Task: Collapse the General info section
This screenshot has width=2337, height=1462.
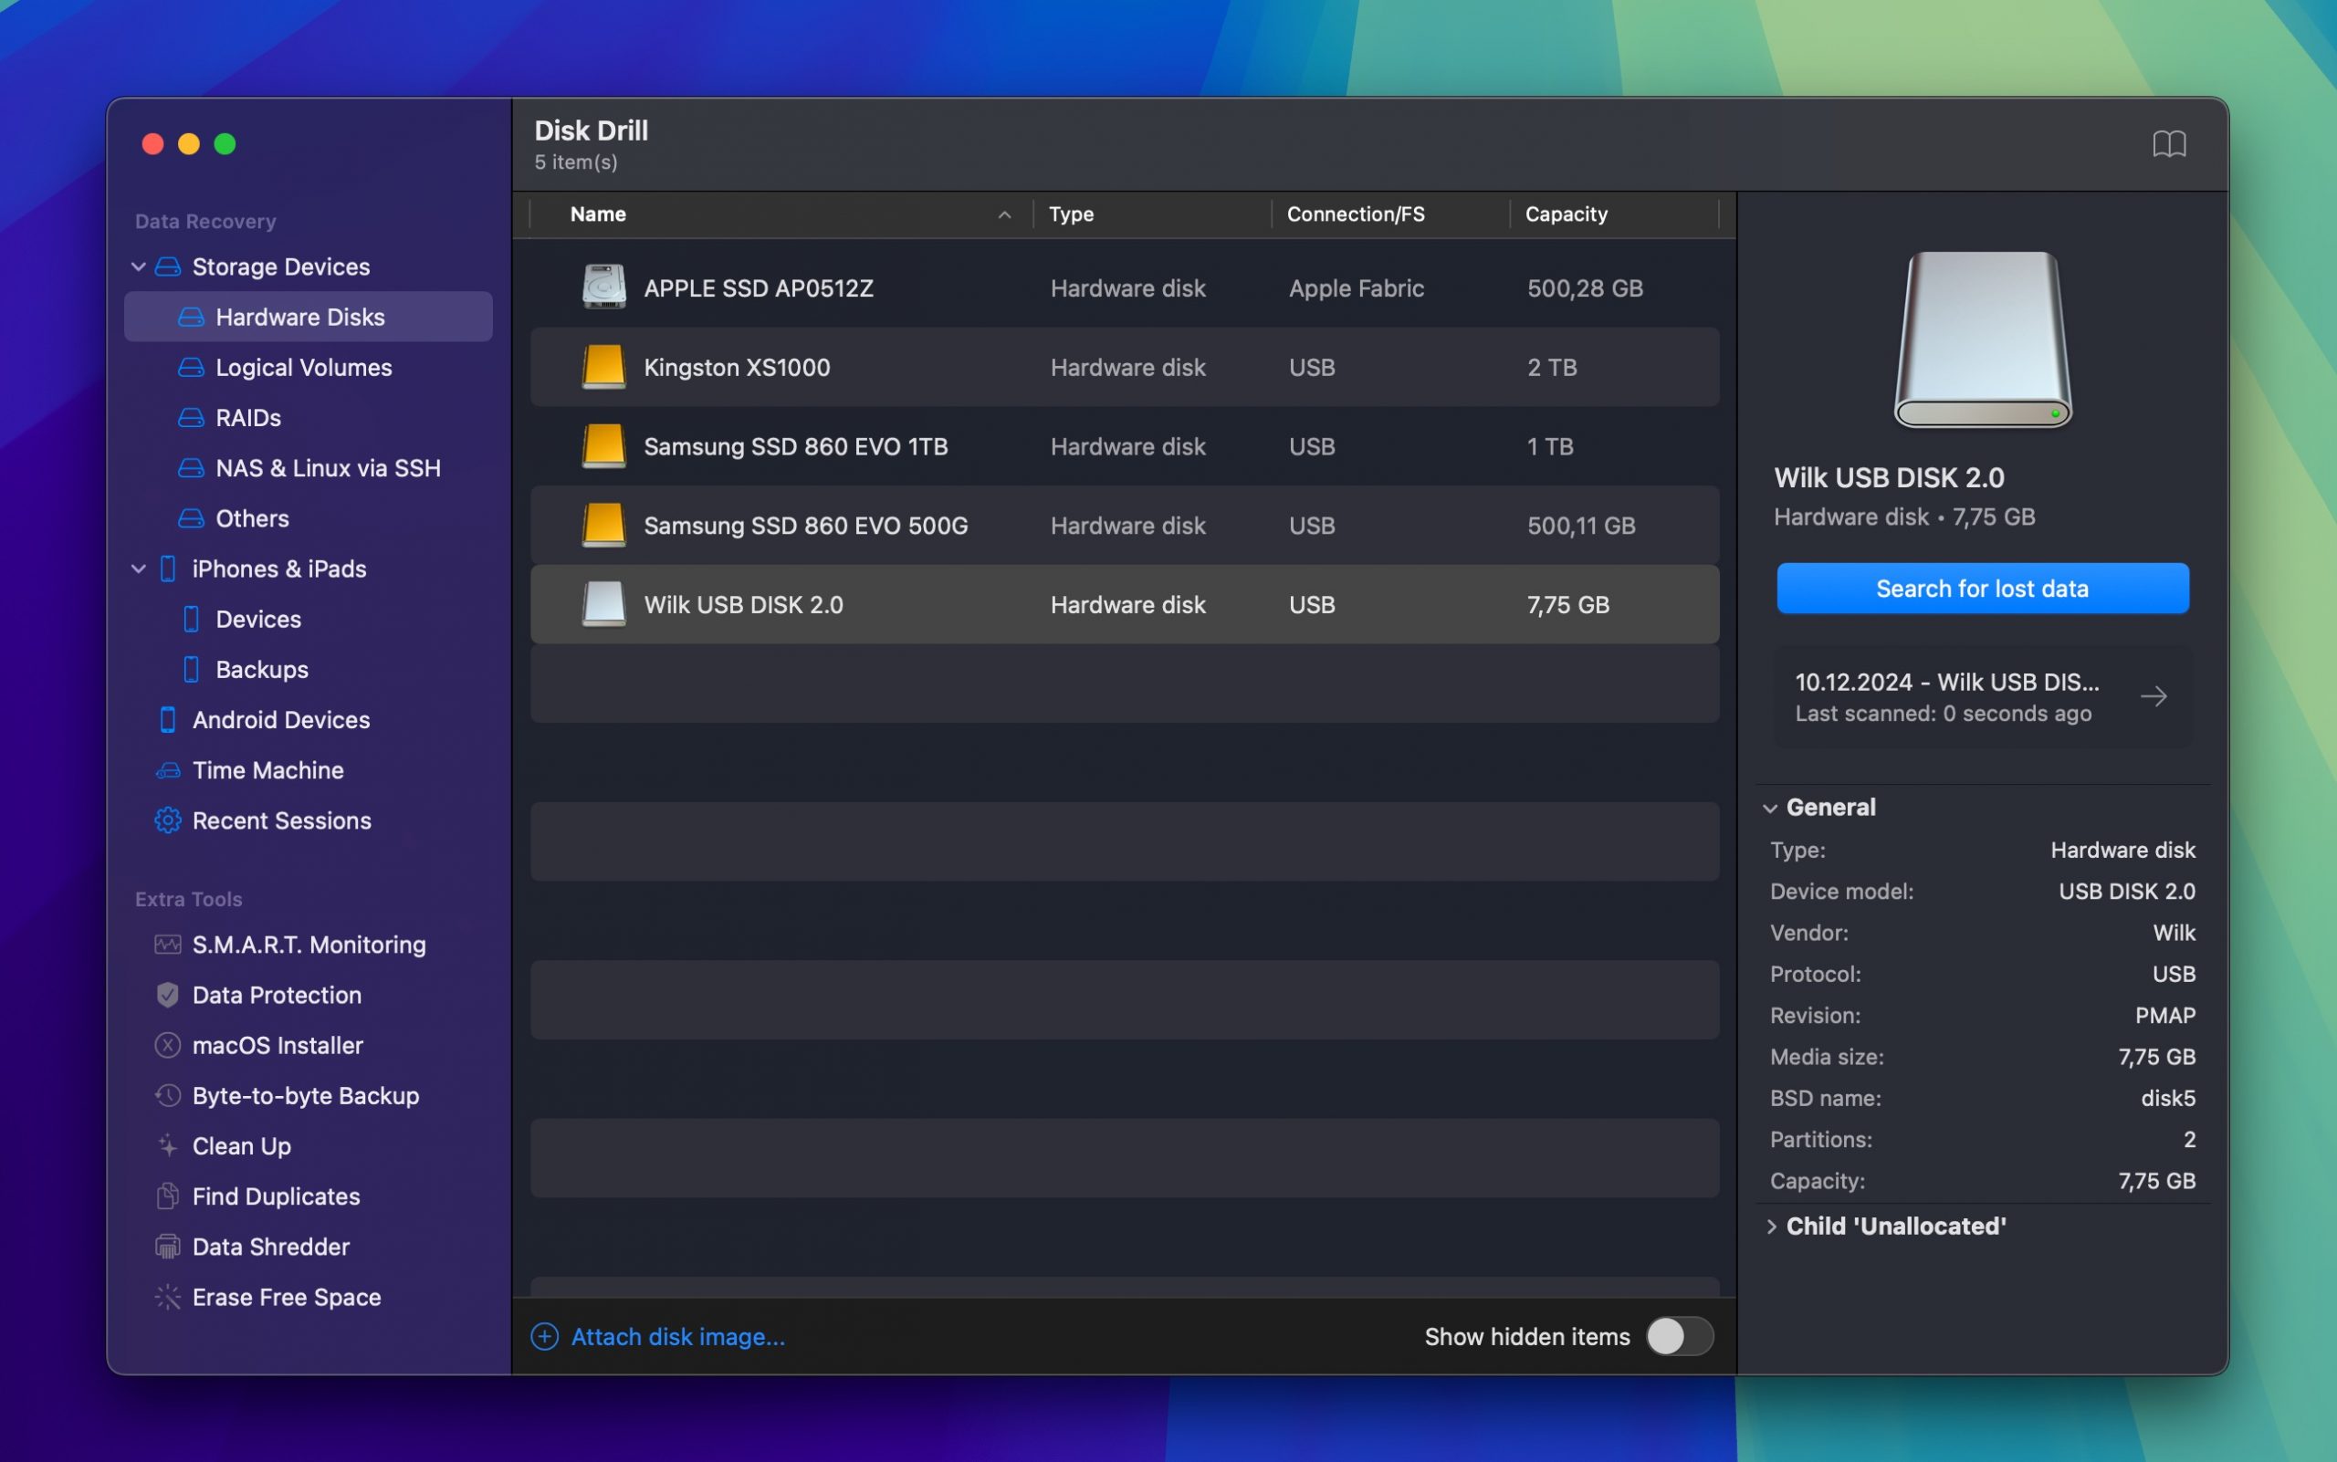Action: pos(1770,808)
